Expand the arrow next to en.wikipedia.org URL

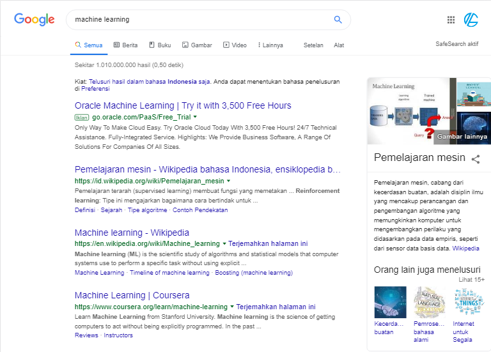pyautogui.click(x=224, y=243)
